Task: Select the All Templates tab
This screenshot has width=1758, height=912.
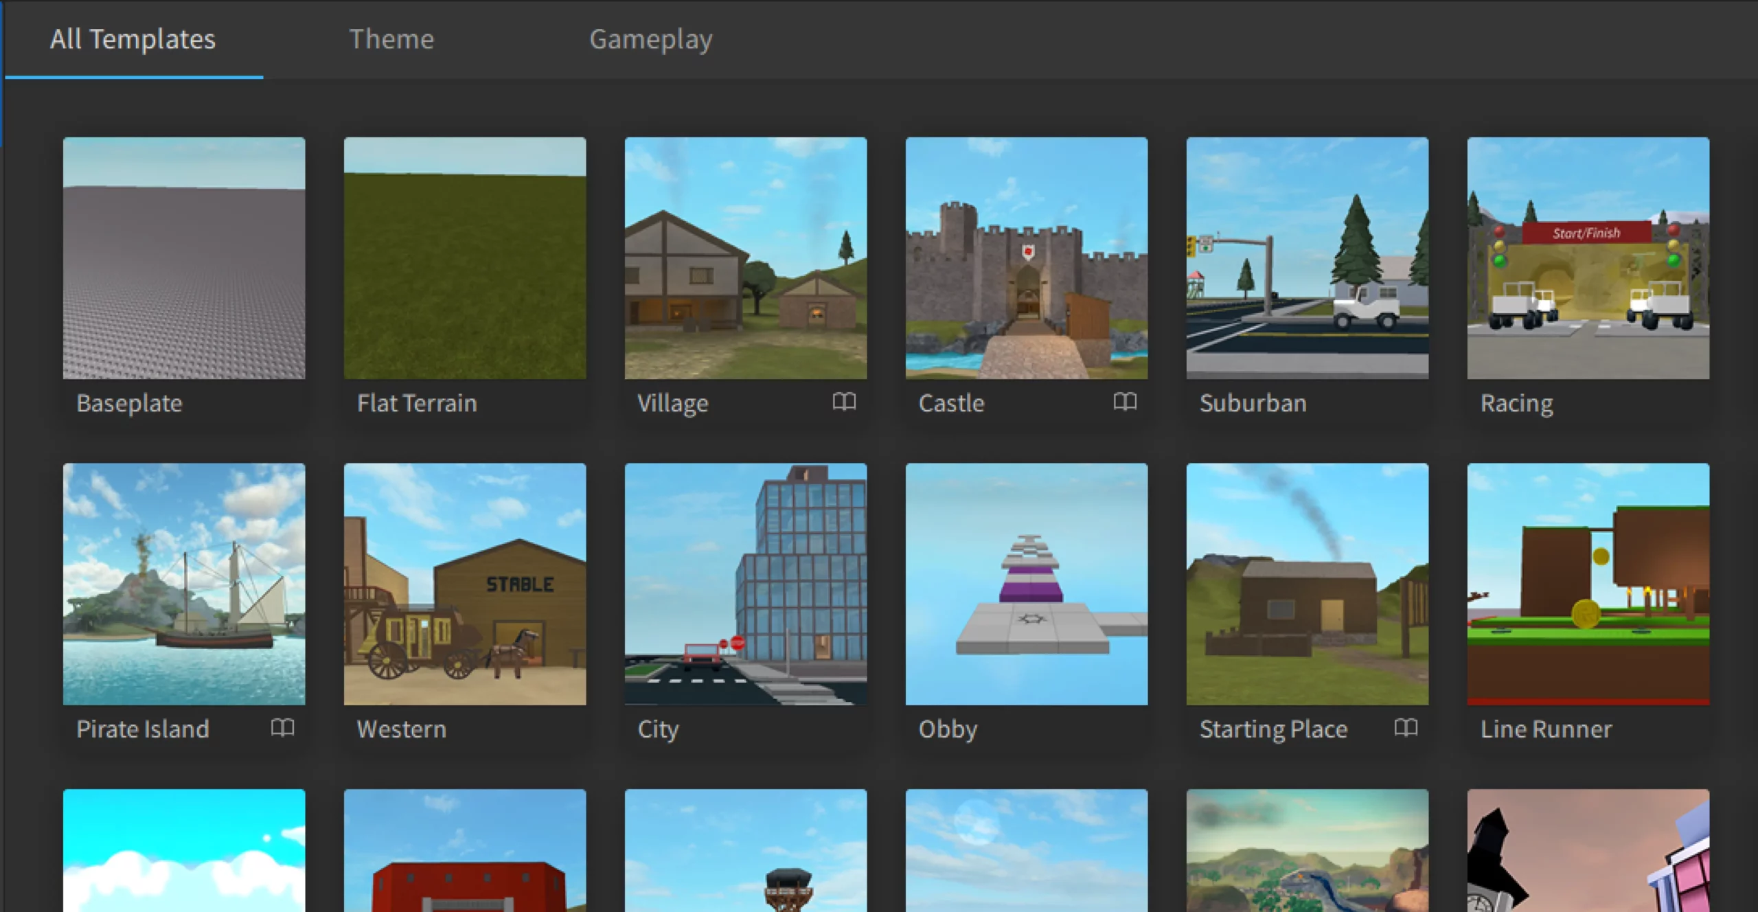Action: coord(133,39)
